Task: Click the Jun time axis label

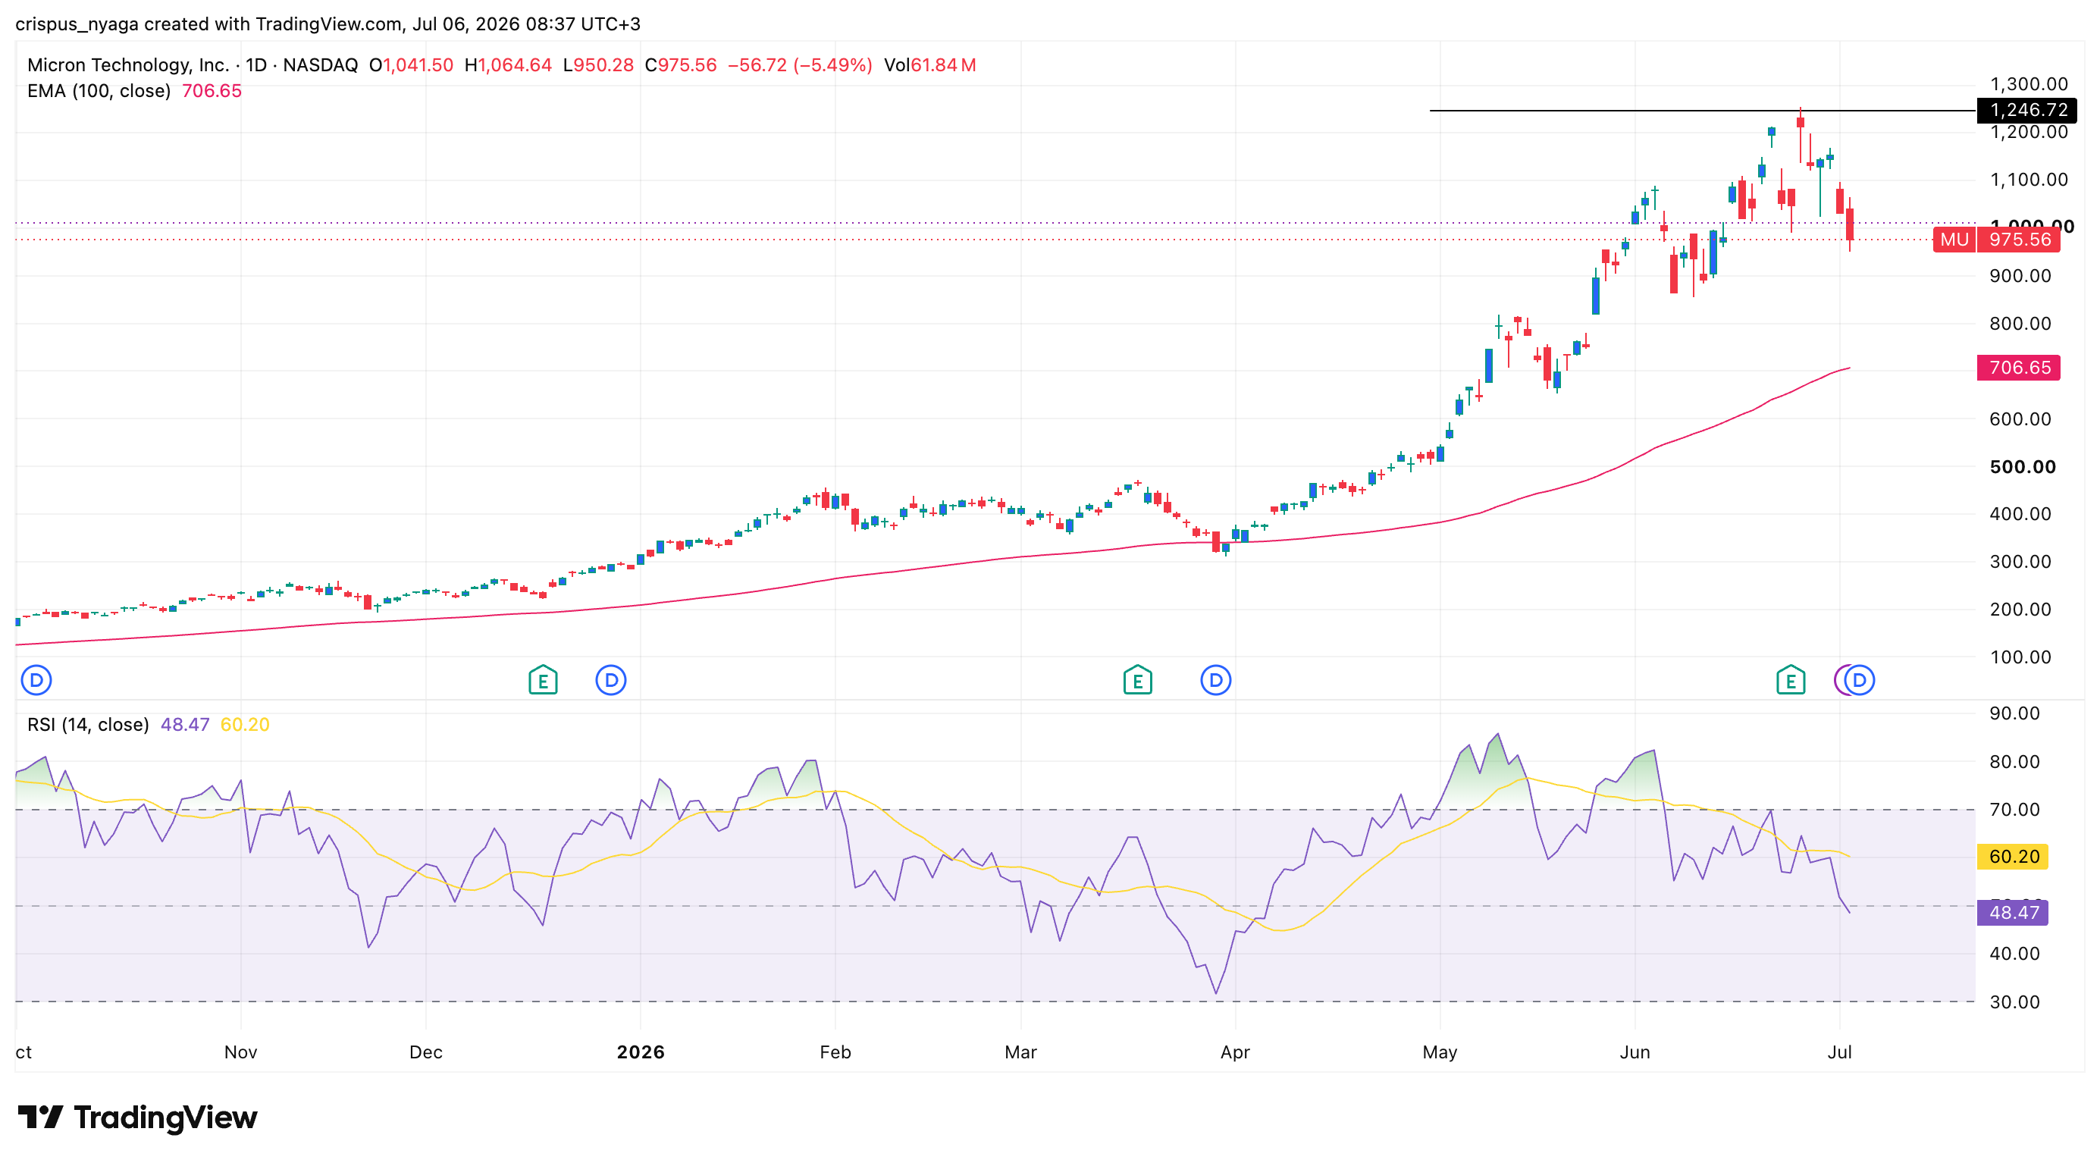Action: point(1635,1052)
